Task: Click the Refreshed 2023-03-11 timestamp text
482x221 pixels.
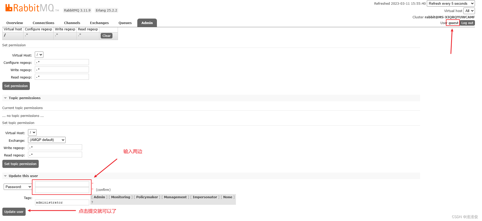Action: point(400,4)
